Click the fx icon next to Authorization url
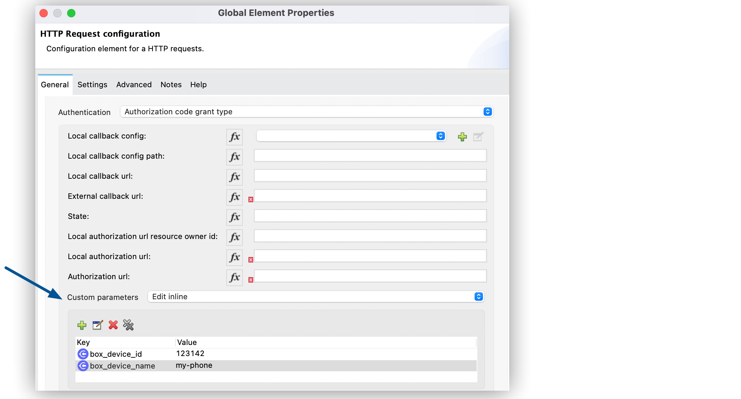Screen dimensions: 741x399 234,276
